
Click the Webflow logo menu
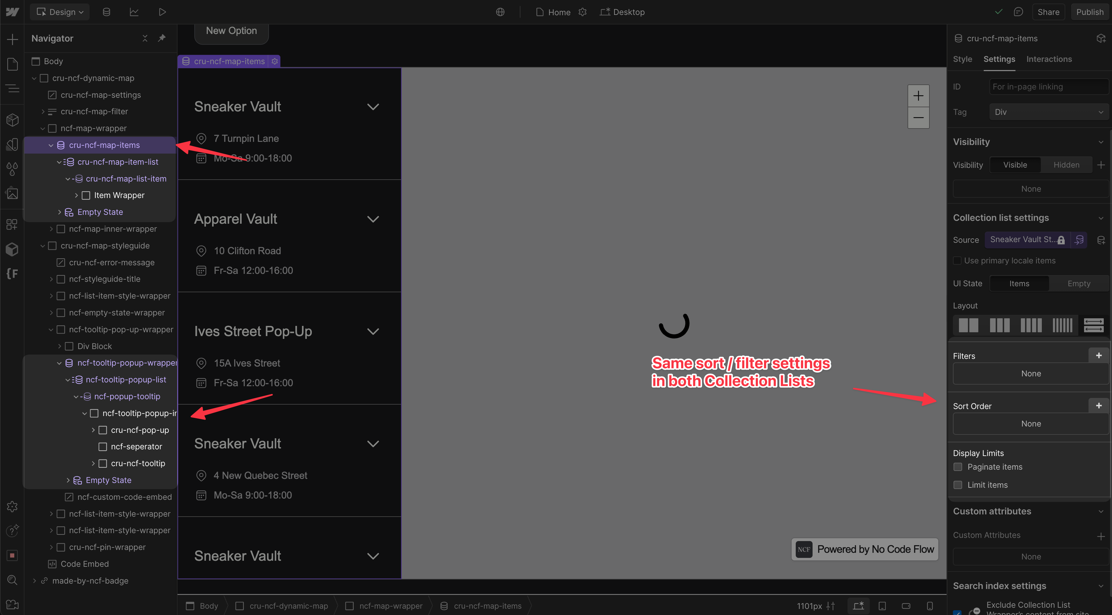pyautogui.click(x=12, y=12)
